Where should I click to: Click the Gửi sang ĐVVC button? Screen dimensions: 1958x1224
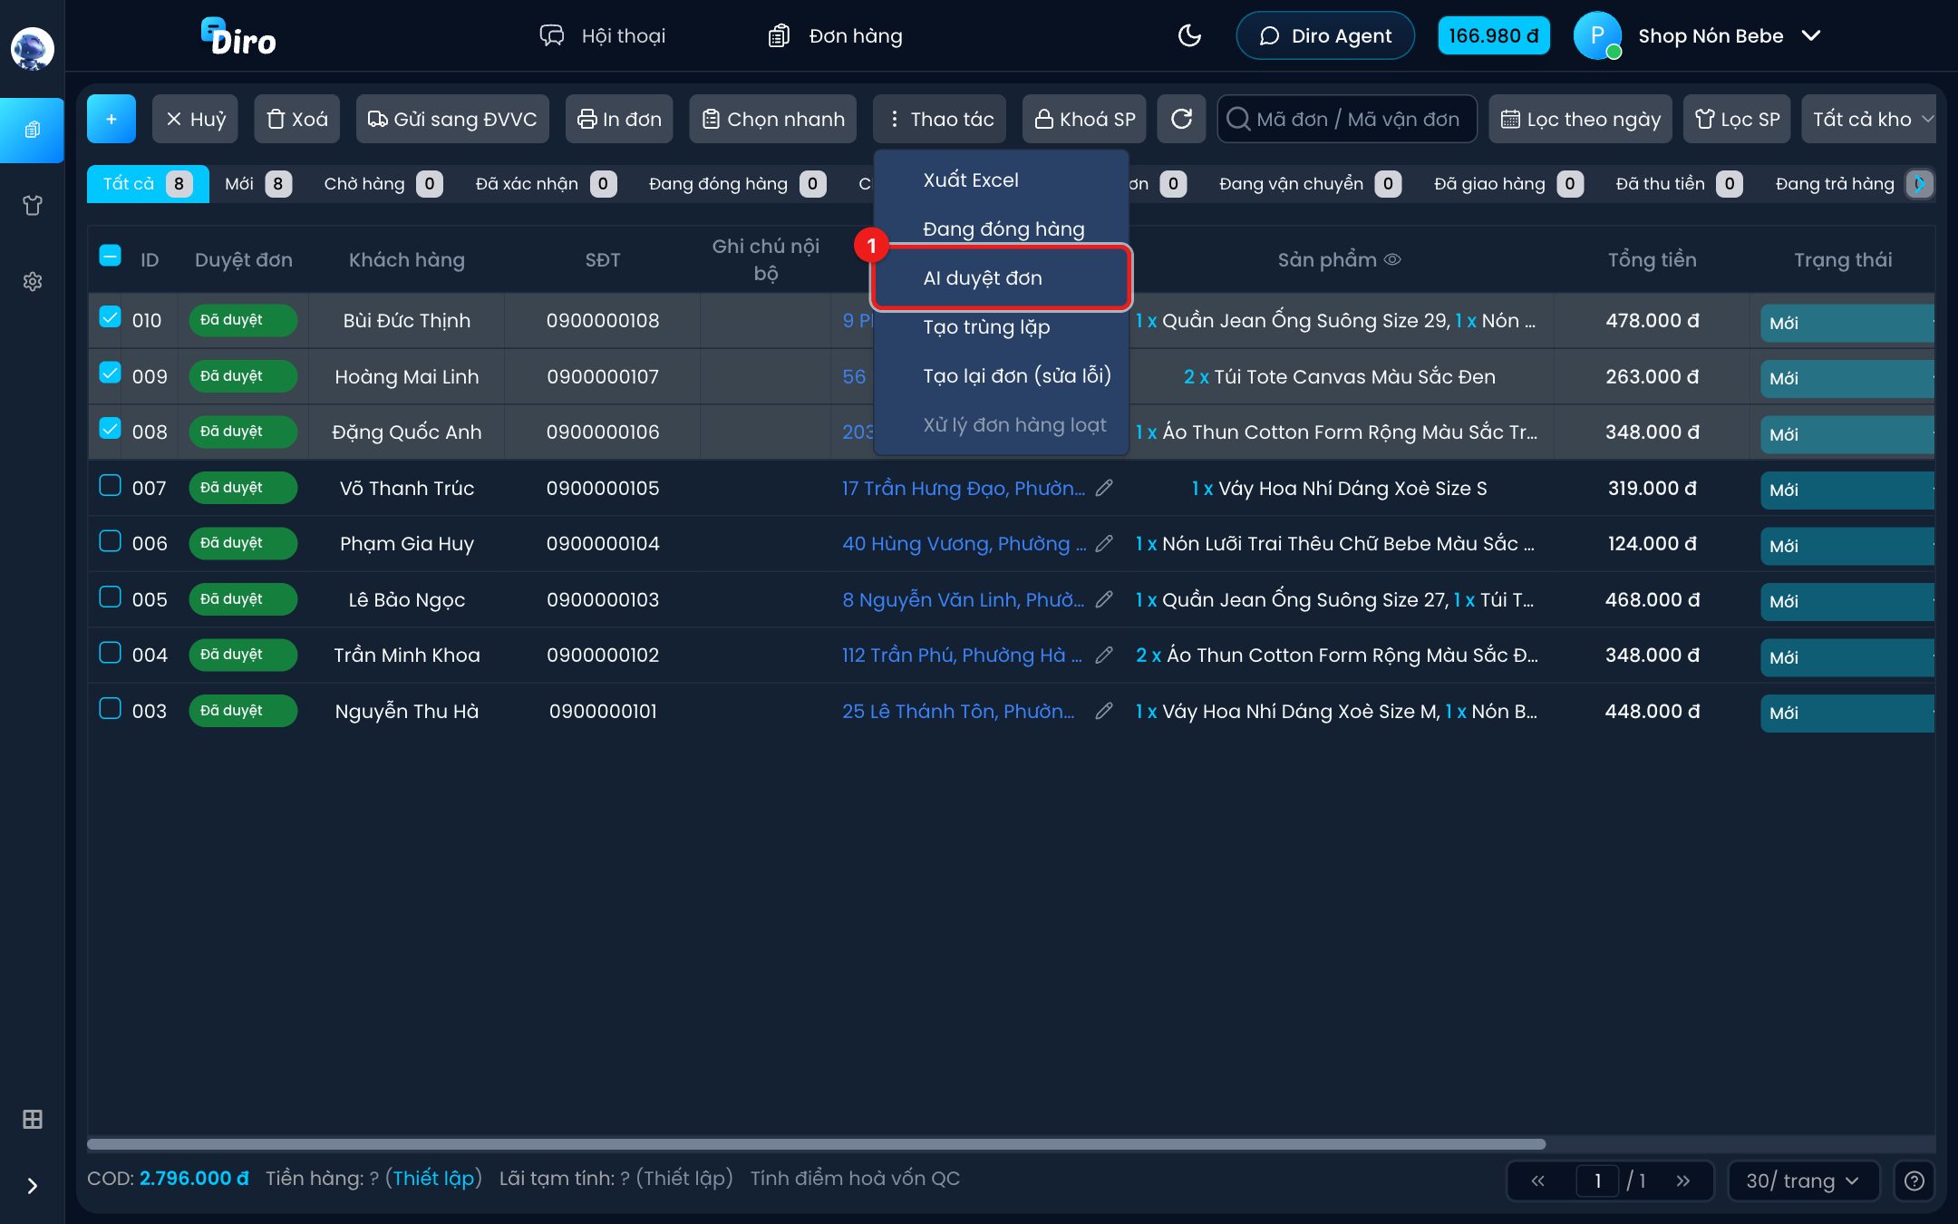tap(452, 119)
